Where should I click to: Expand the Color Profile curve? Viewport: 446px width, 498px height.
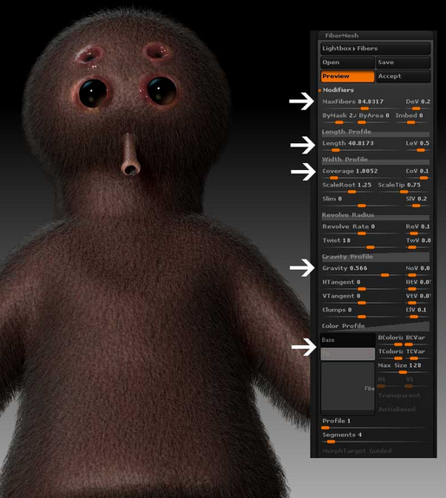point(375,326)
